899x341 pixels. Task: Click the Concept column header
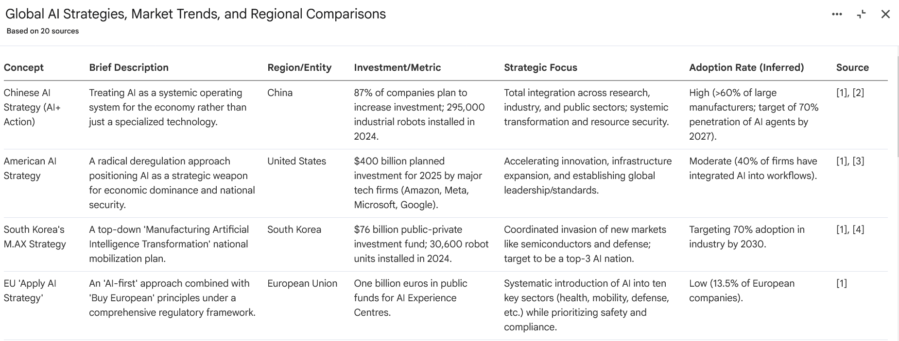[x=24, y=67]
